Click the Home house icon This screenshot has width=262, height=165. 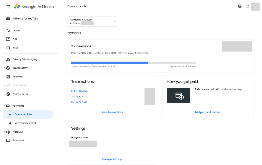[x=8, y=30]
